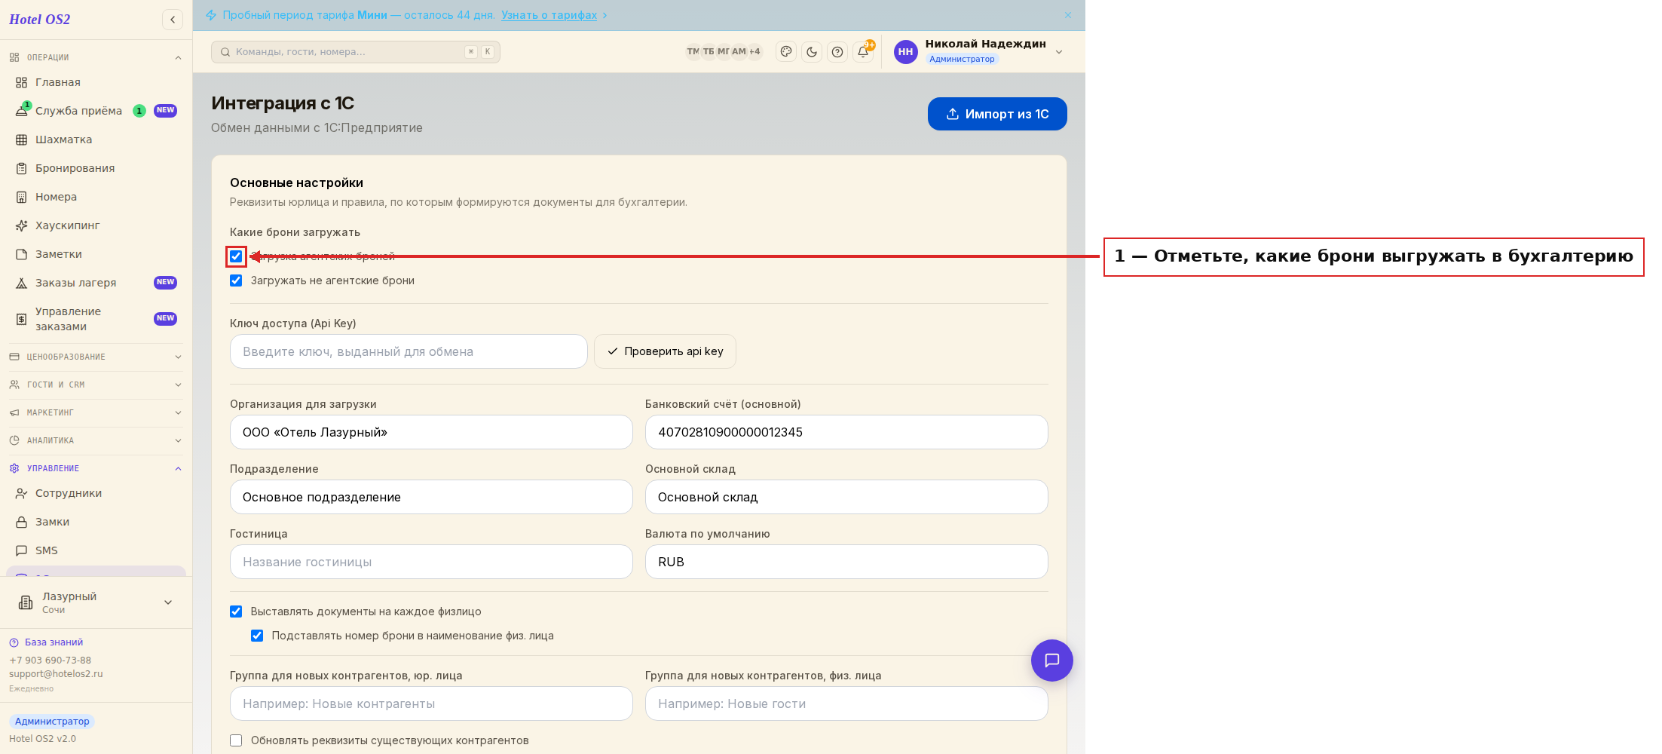
Task: Follow the Узнать о тарифах link
Action: click(549, 15)
